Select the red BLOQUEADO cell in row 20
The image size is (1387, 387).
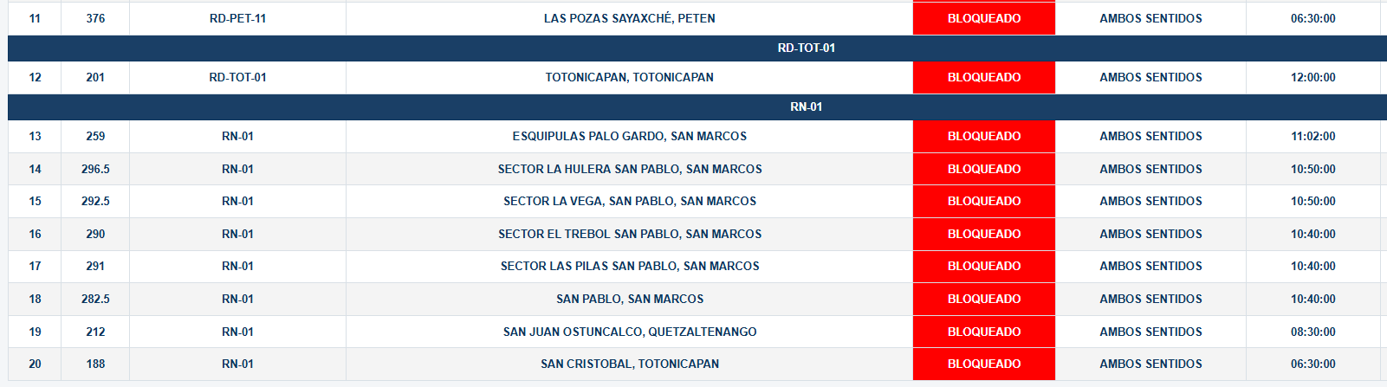point(984,364)
